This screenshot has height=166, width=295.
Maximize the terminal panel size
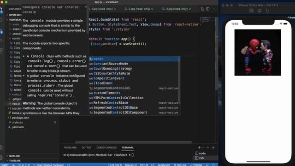208,148
